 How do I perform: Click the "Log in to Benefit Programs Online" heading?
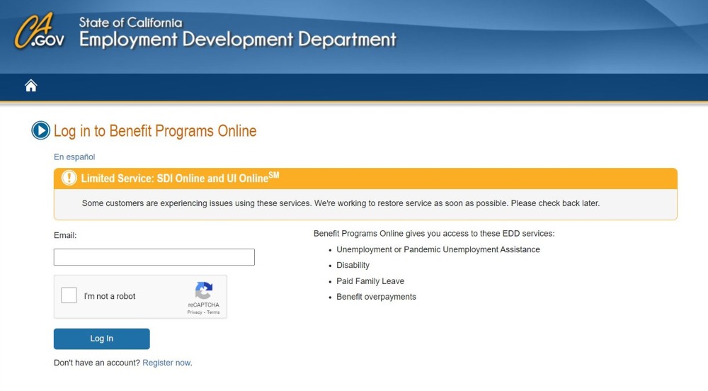pyautogui.click(x=155, y=131)
